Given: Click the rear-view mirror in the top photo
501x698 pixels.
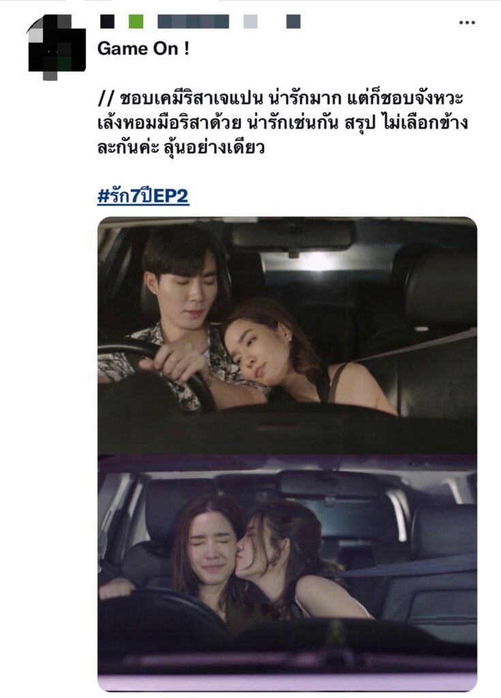Looking at the screenshot, I should 292,236.
